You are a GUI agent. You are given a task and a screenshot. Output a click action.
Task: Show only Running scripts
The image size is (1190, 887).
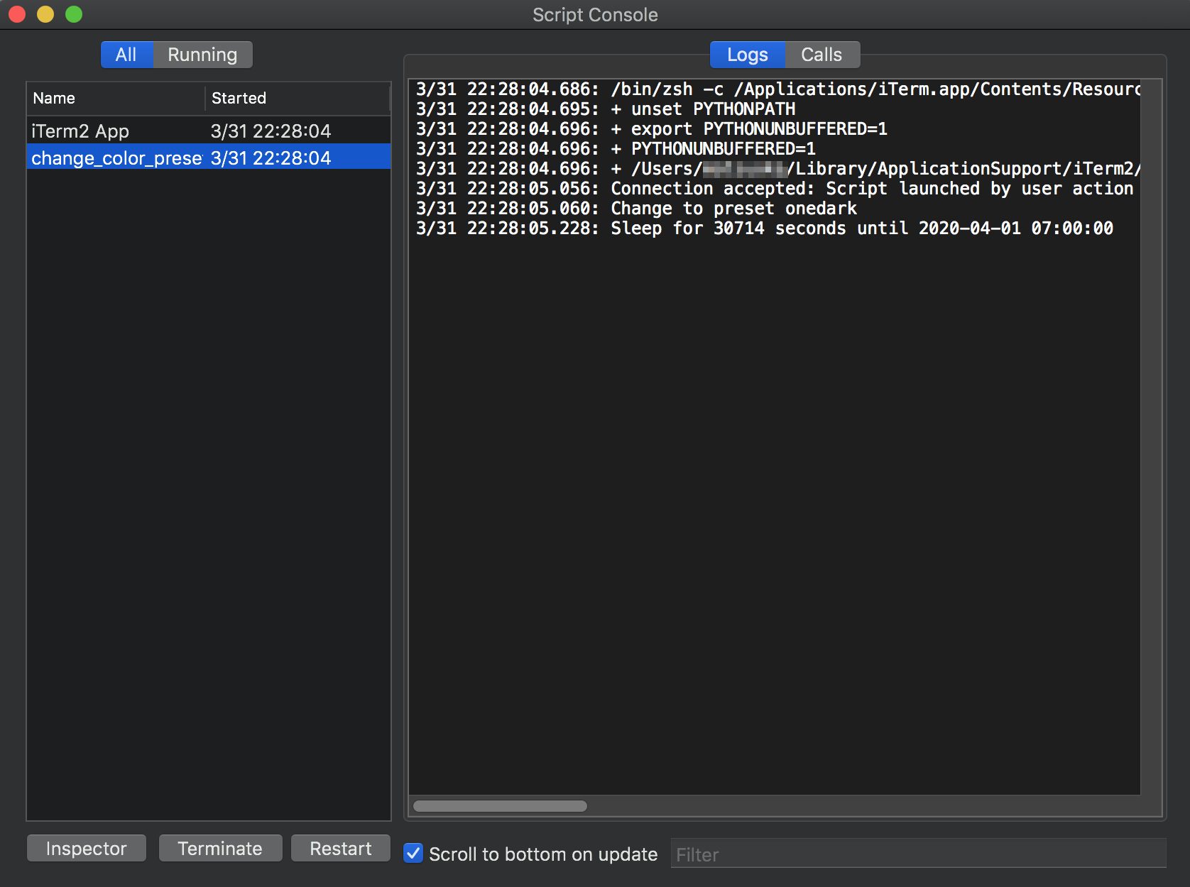pos(202,55)
